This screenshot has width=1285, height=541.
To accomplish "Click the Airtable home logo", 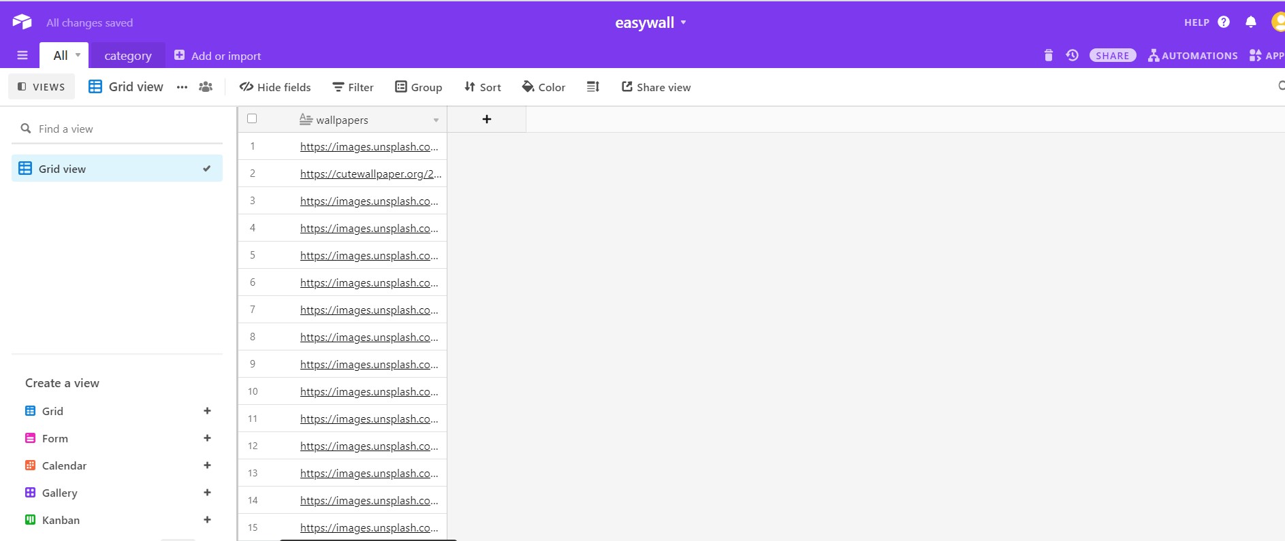I will click(22, 22).
